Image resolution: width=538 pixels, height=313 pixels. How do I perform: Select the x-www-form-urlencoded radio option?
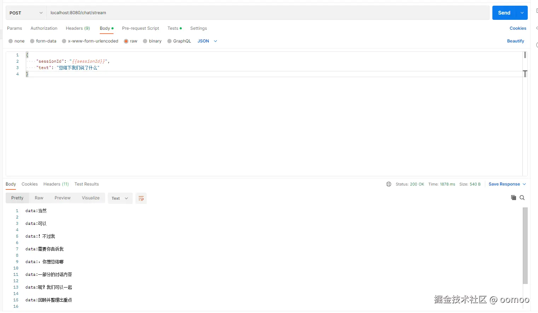tap(64, 41)
